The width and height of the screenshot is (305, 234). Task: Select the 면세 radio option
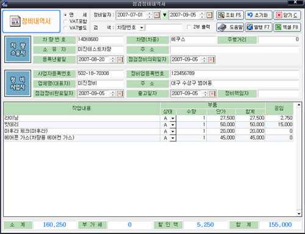tap(65, 15)
